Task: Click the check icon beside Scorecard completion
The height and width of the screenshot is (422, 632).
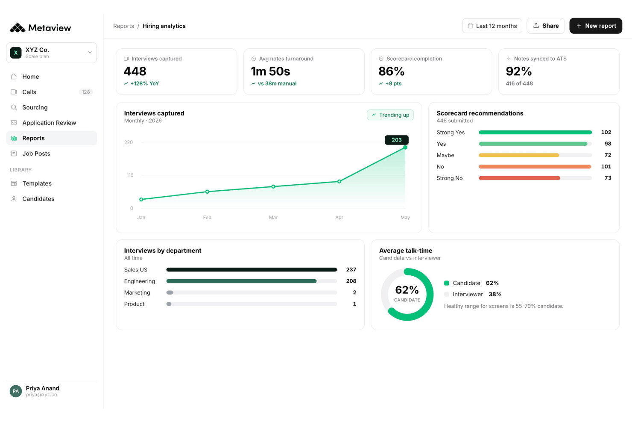Action: click(x=381, y=59)
